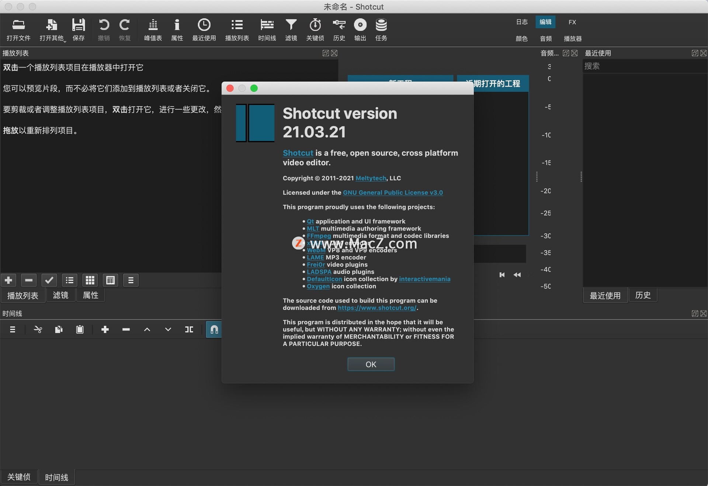Click OK in the About dialog
Image resolution: width=708 pixels, height=486 pixels.
[x=371, y=364]
